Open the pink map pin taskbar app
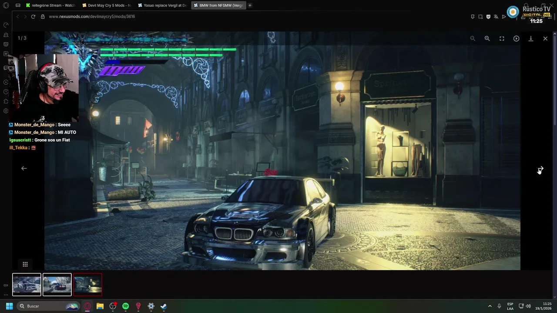557x313 pixels. coord(138,306)
